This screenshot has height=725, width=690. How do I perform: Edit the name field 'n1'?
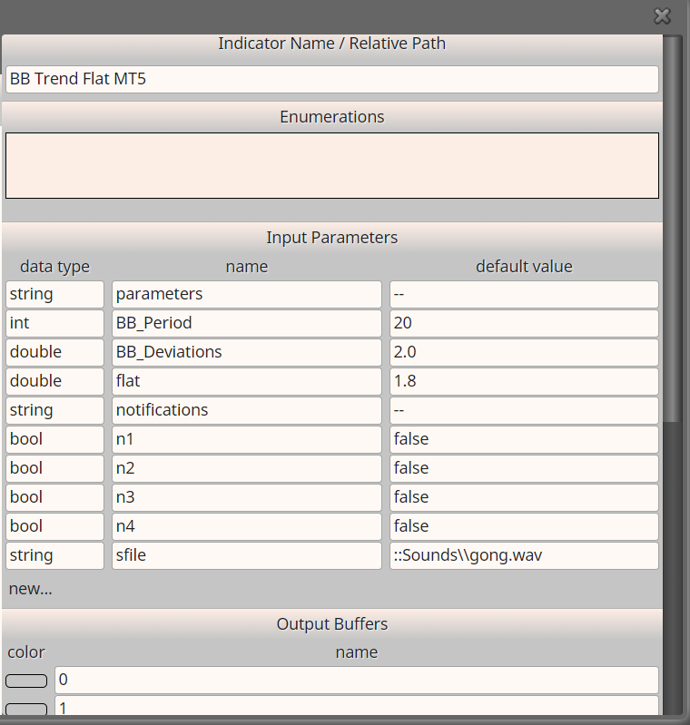247,440
